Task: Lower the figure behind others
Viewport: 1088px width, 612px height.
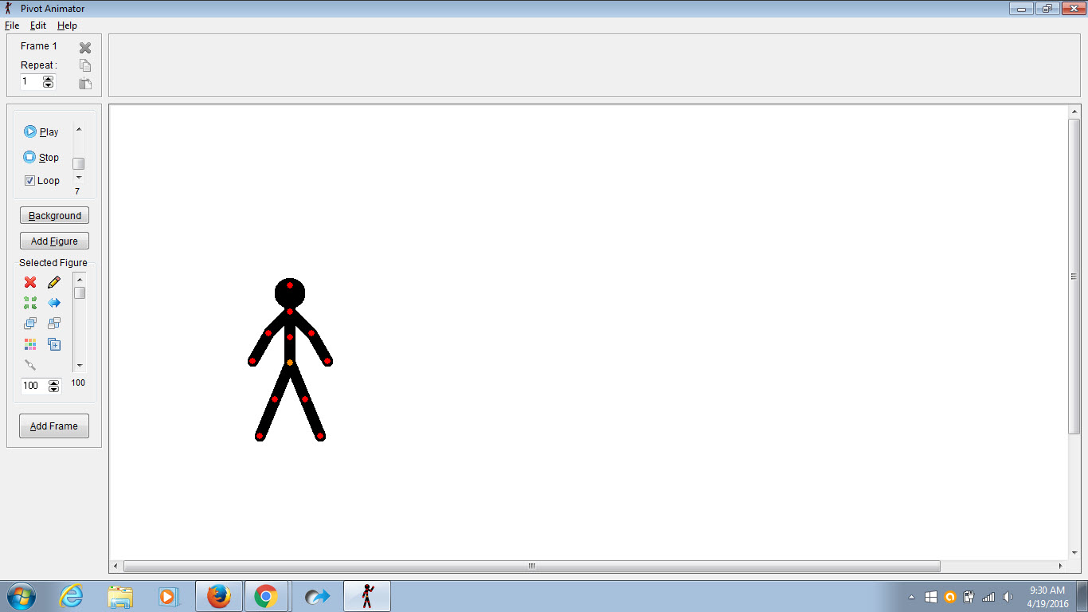Action: 53,323
